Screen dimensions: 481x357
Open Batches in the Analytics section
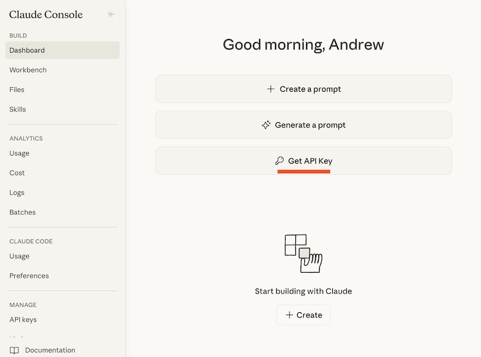pos(23,213)
